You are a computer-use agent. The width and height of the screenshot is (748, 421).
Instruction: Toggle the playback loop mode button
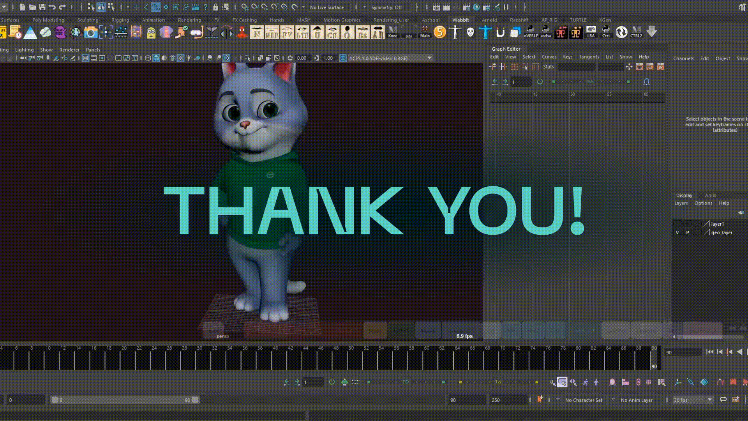(723, 400)
